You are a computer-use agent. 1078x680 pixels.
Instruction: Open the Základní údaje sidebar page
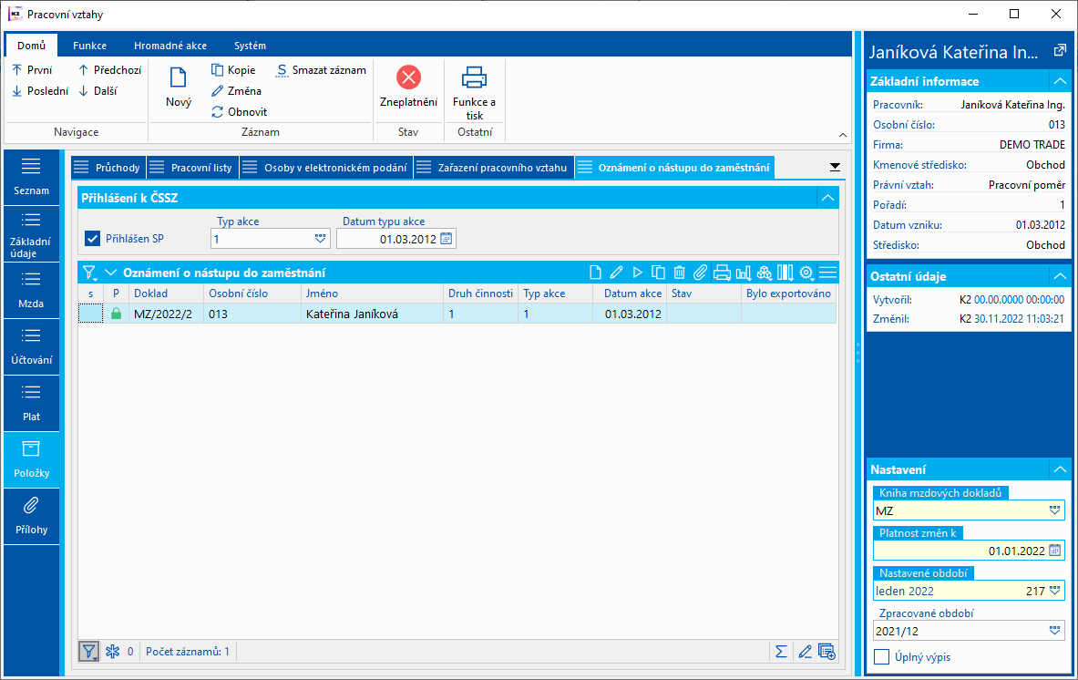[32, 233]
